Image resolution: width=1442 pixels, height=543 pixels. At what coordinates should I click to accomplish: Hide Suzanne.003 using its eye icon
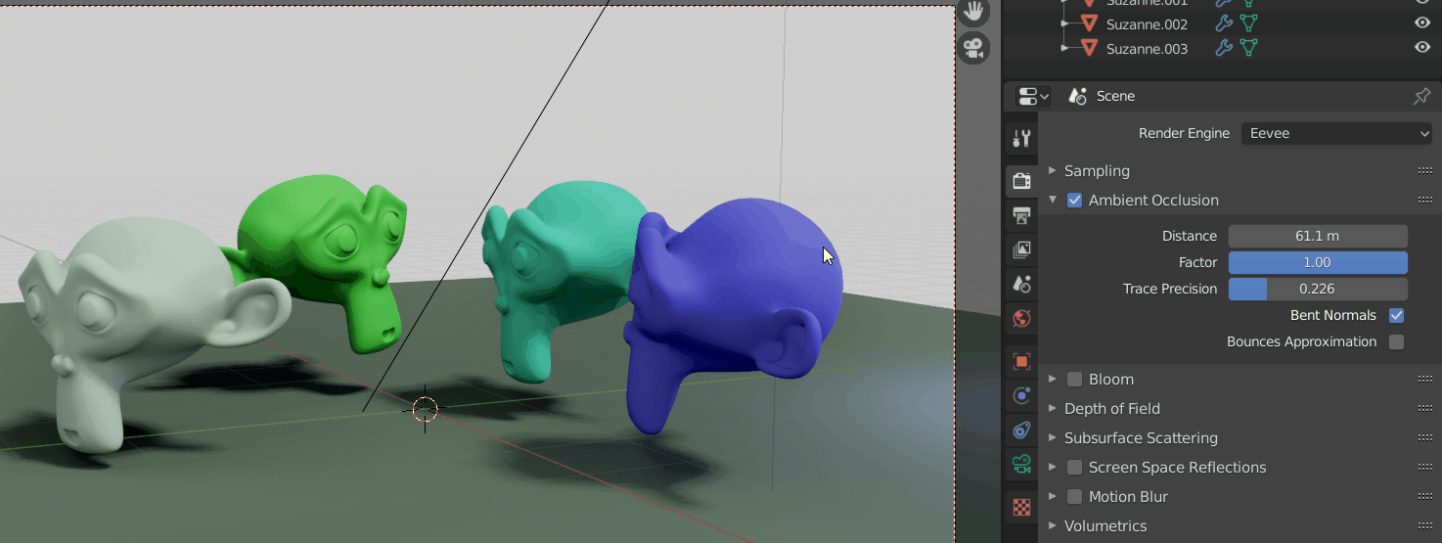pyautogui.click(x=1422, y=48)
